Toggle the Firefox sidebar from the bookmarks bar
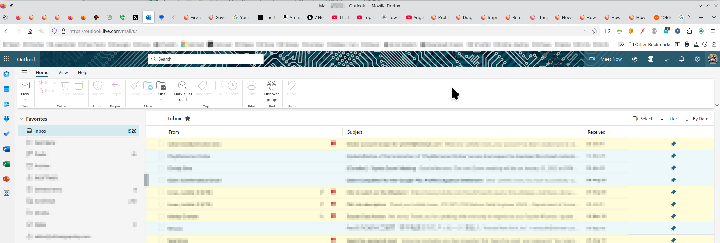This screenshot has height=243, width=720. pos(678,44)
